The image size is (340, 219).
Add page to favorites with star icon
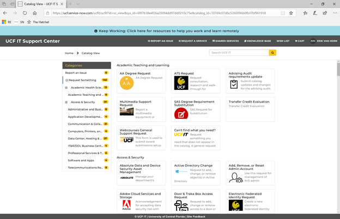(x=291, y=13)
